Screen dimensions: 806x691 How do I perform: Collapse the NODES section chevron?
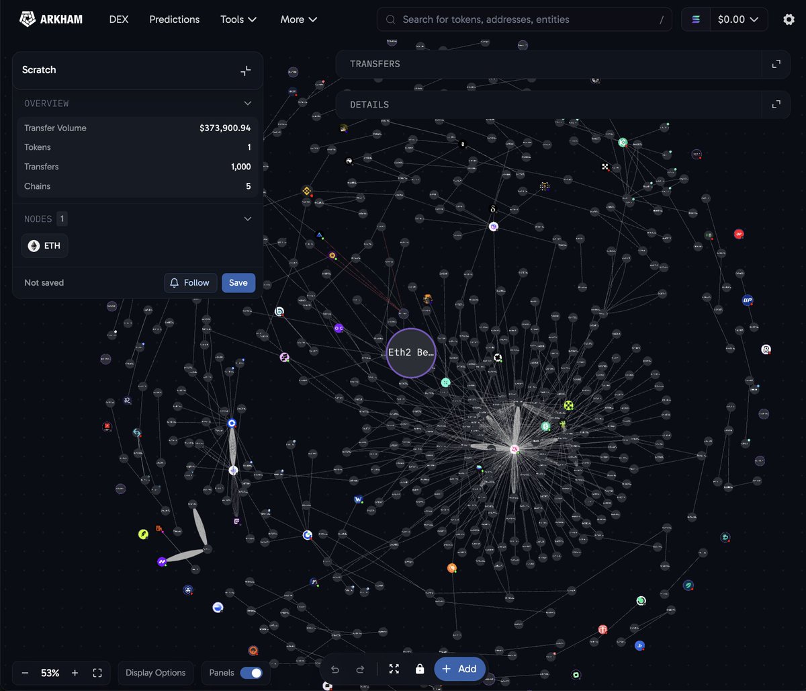[248, 218]
